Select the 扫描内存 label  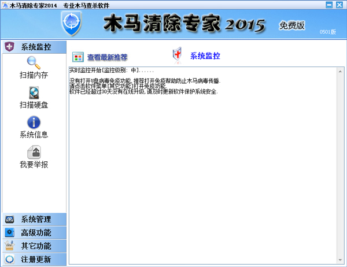coord(34,75)
